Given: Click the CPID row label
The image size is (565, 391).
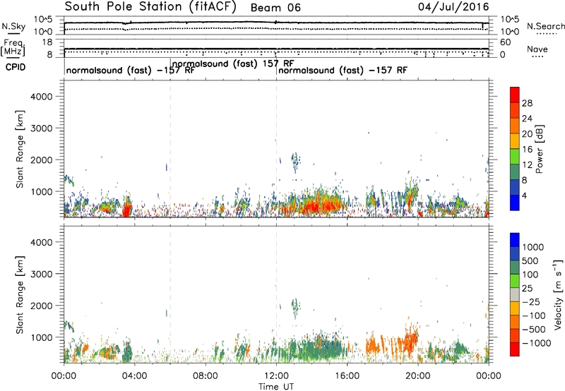Looking at the screenshot, I should tap(16, 67).
